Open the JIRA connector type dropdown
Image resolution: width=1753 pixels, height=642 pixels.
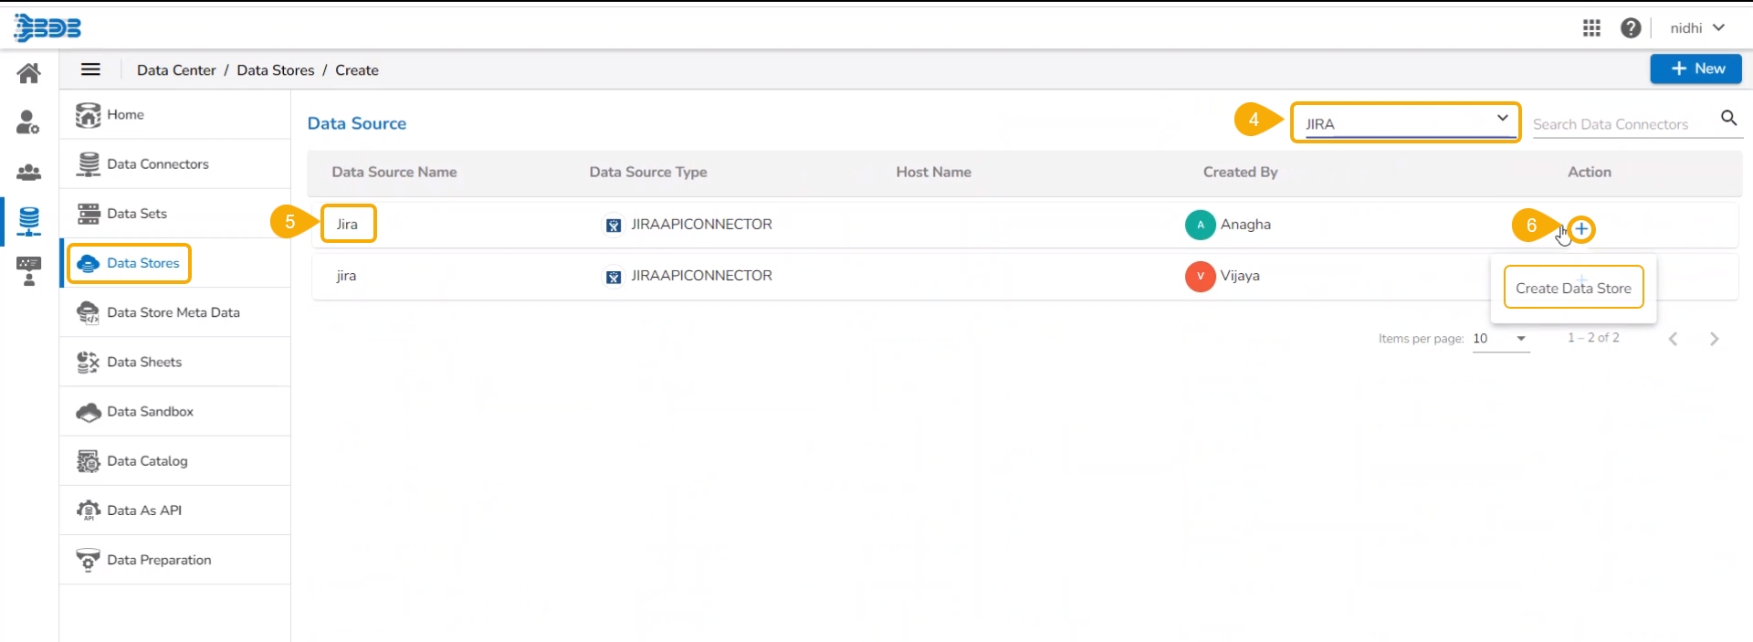(x=1406, y=122)
